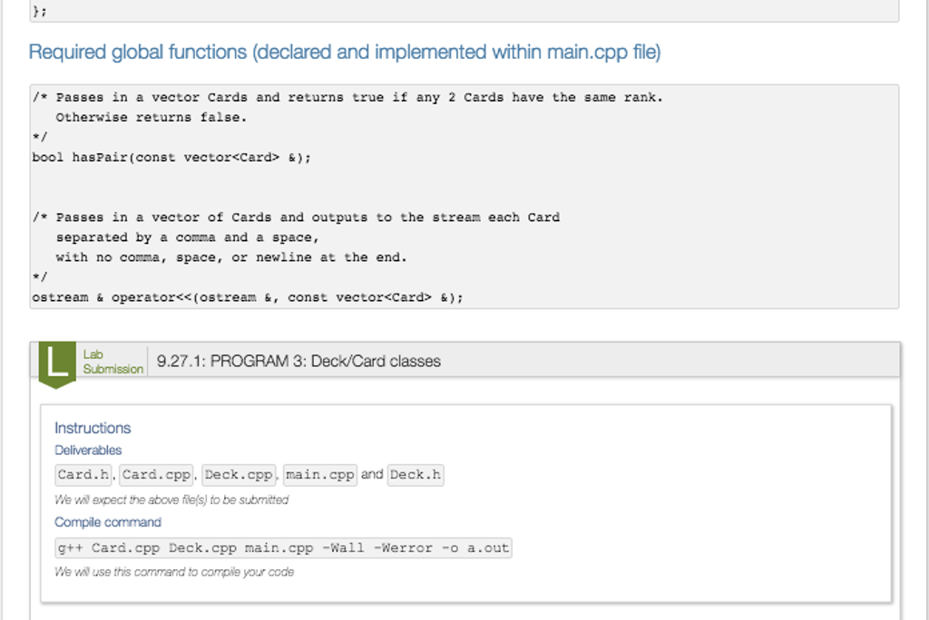Click the green Lab 'L' icon

56,362
